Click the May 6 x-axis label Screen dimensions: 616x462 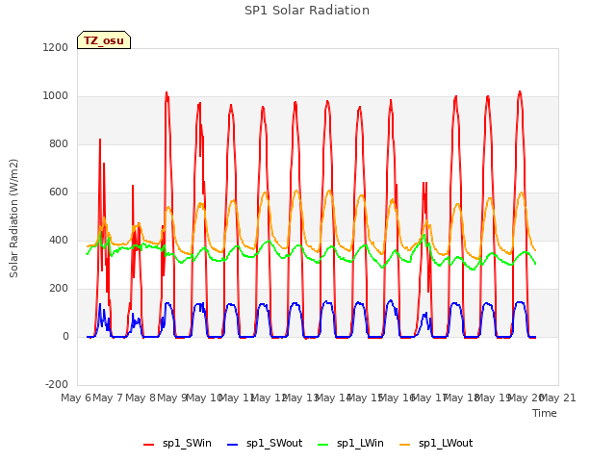76,398
